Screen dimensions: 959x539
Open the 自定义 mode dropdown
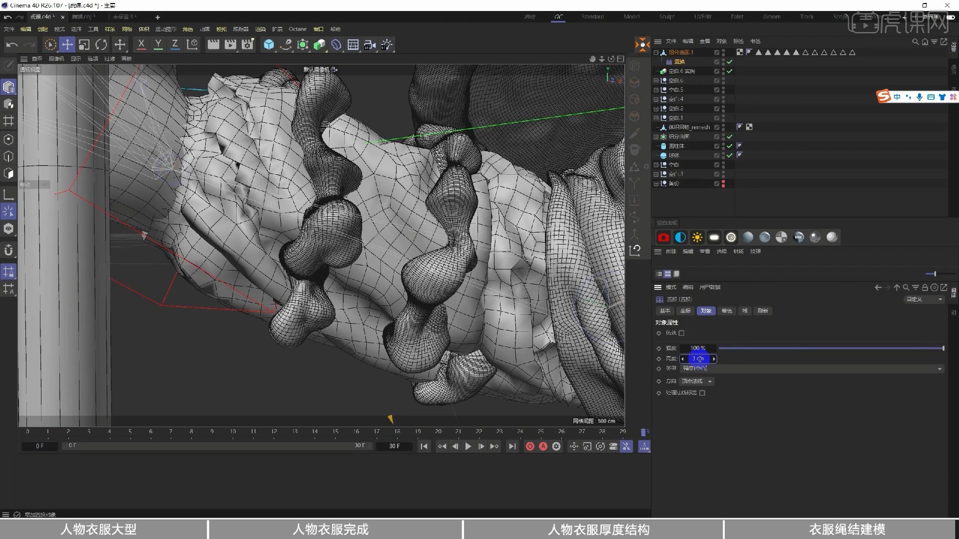click(924, 299)
